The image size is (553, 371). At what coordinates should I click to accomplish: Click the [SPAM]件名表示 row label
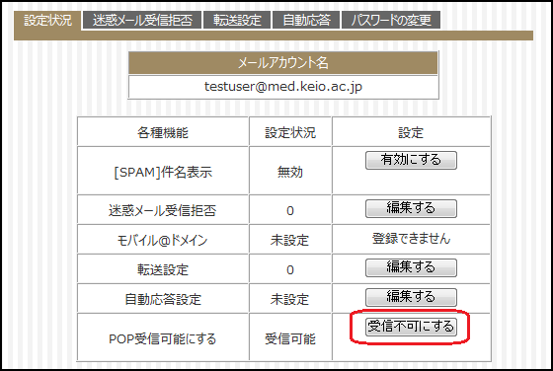click(163, 172)
